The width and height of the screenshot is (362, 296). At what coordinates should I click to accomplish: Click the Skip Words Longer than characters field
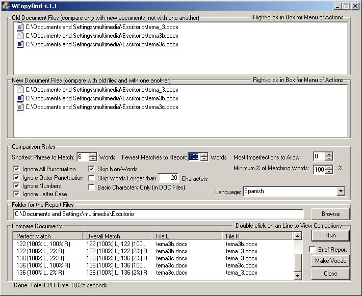(168, 178)
